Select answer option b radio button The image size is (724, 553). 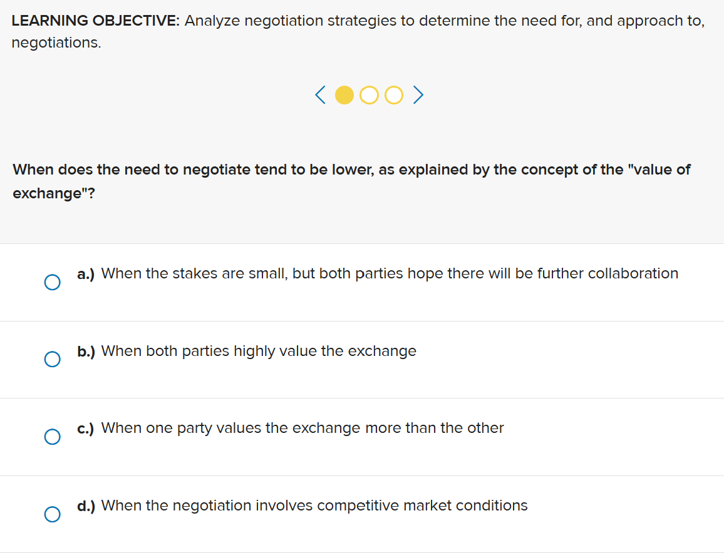[x=53, y=359]
